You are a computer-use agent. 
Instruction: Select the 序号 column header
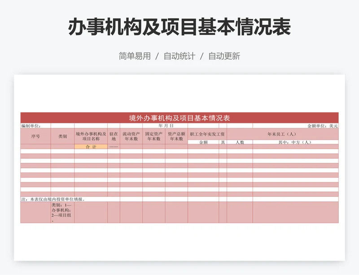(36, 136)
